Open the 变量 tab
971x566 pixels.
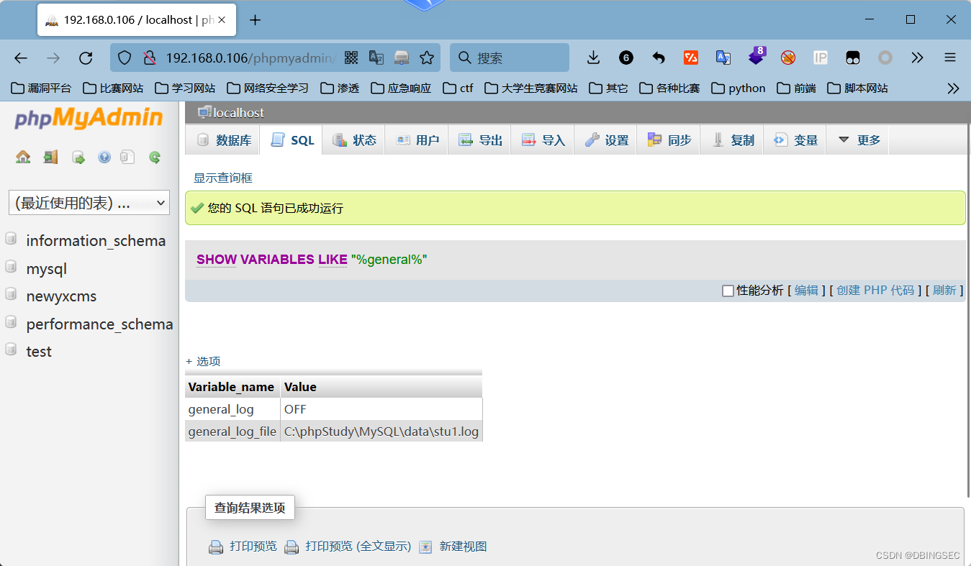point(795,140)
